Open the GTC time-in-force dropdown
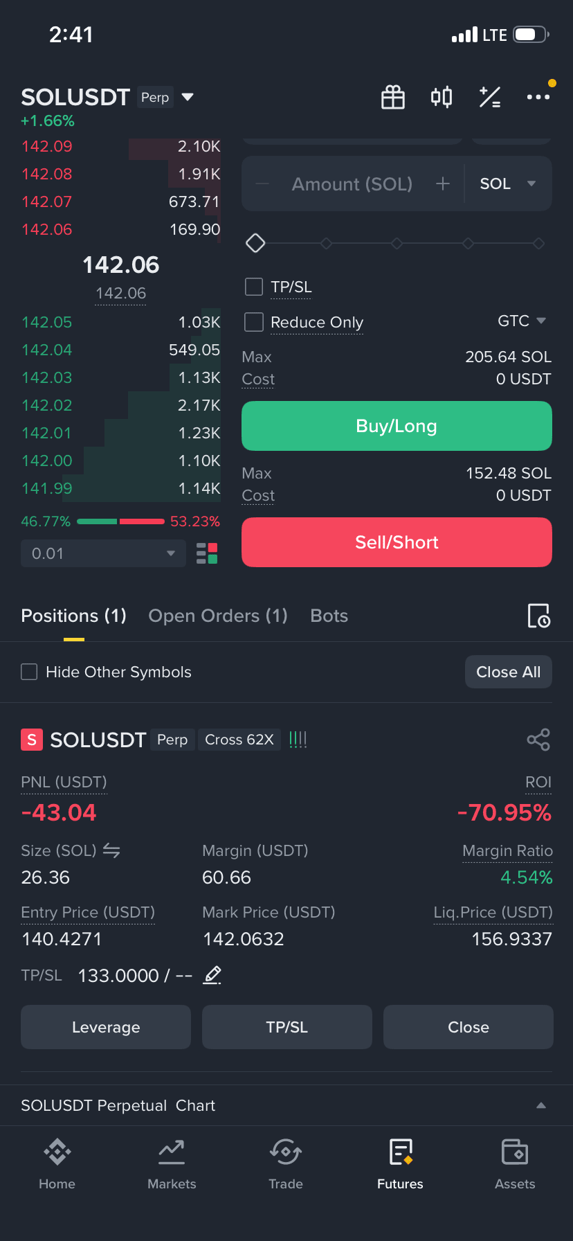Image resolution: width=573 pixels, height=1241 pixels. 522,321
